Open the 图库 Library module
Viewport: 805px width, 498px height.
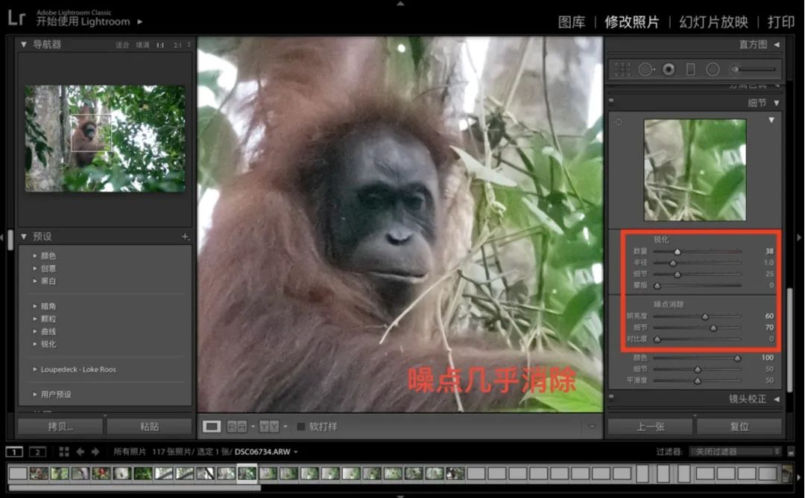pos(572,22)
